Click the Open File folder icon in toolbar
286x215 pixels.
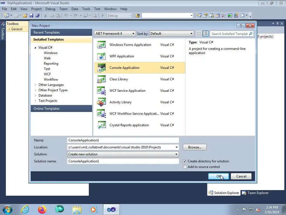click(x=25, y=16)
